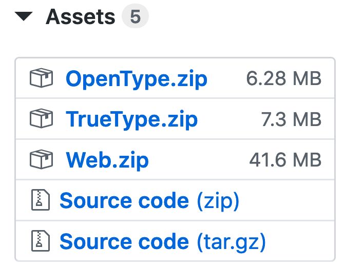Click empty space in Source code (tar.gz) row

coord(299,241)
